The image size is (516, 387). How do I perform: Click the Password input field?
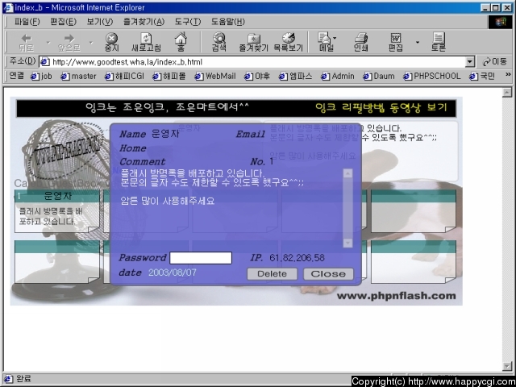tap(201, 258)
